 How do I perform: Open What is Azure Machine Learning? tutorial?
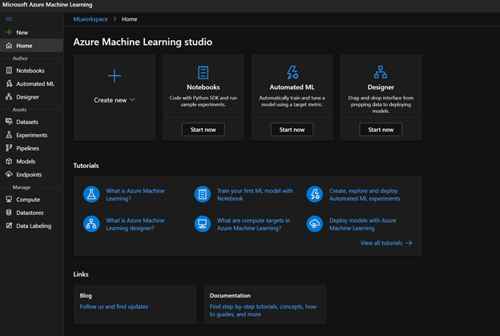pyautogui.click(x=135, y=194)
